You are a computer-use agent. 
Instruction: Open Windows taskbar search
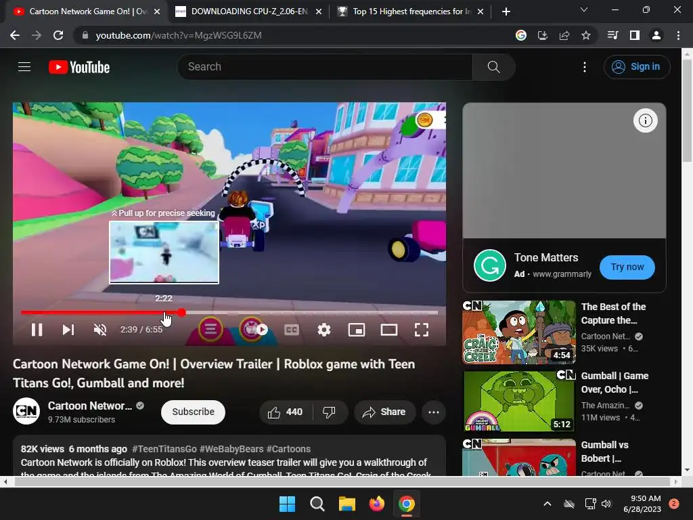coord(317,504)
